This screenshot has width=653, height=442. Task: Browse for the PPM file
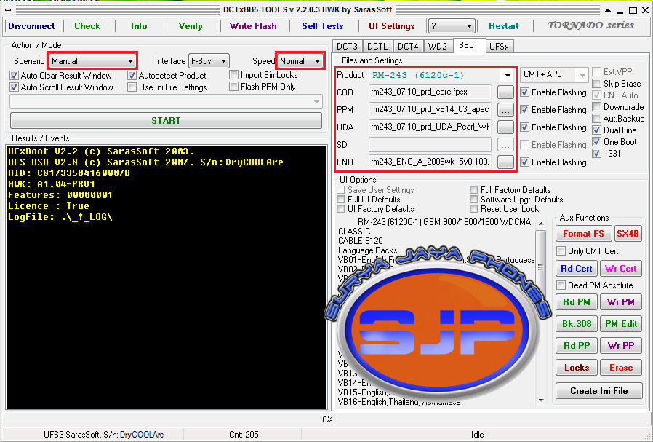505,110
